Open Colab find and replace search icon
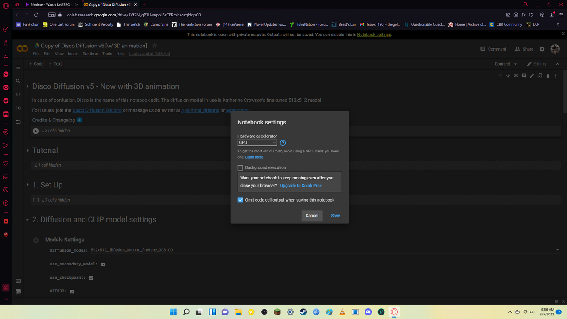The image size is (567, 319). click(x=18, y=81)
